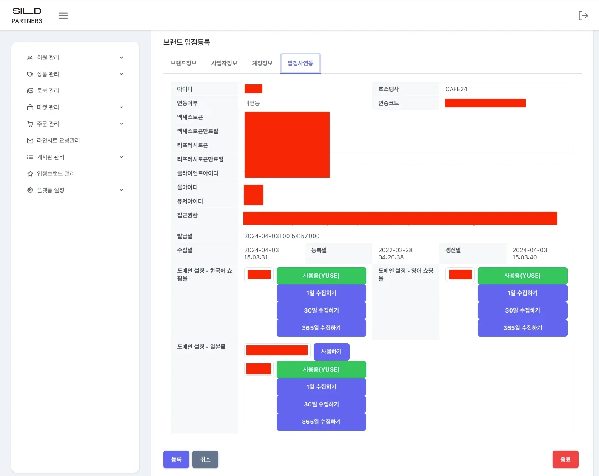Click the 상품 관리 tag icon
599x476 pixels.
[x=30, y=74]
